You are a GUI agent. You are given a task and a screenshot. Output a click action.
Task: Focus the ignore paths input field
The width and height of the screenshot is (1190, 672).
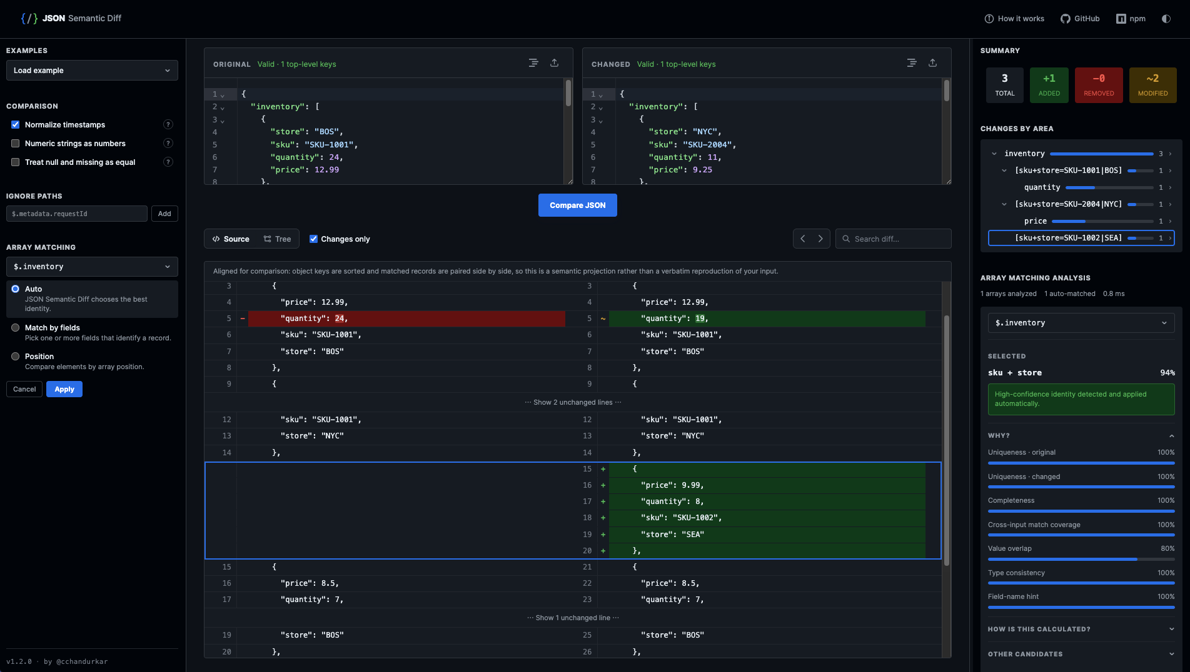point(77,214)
